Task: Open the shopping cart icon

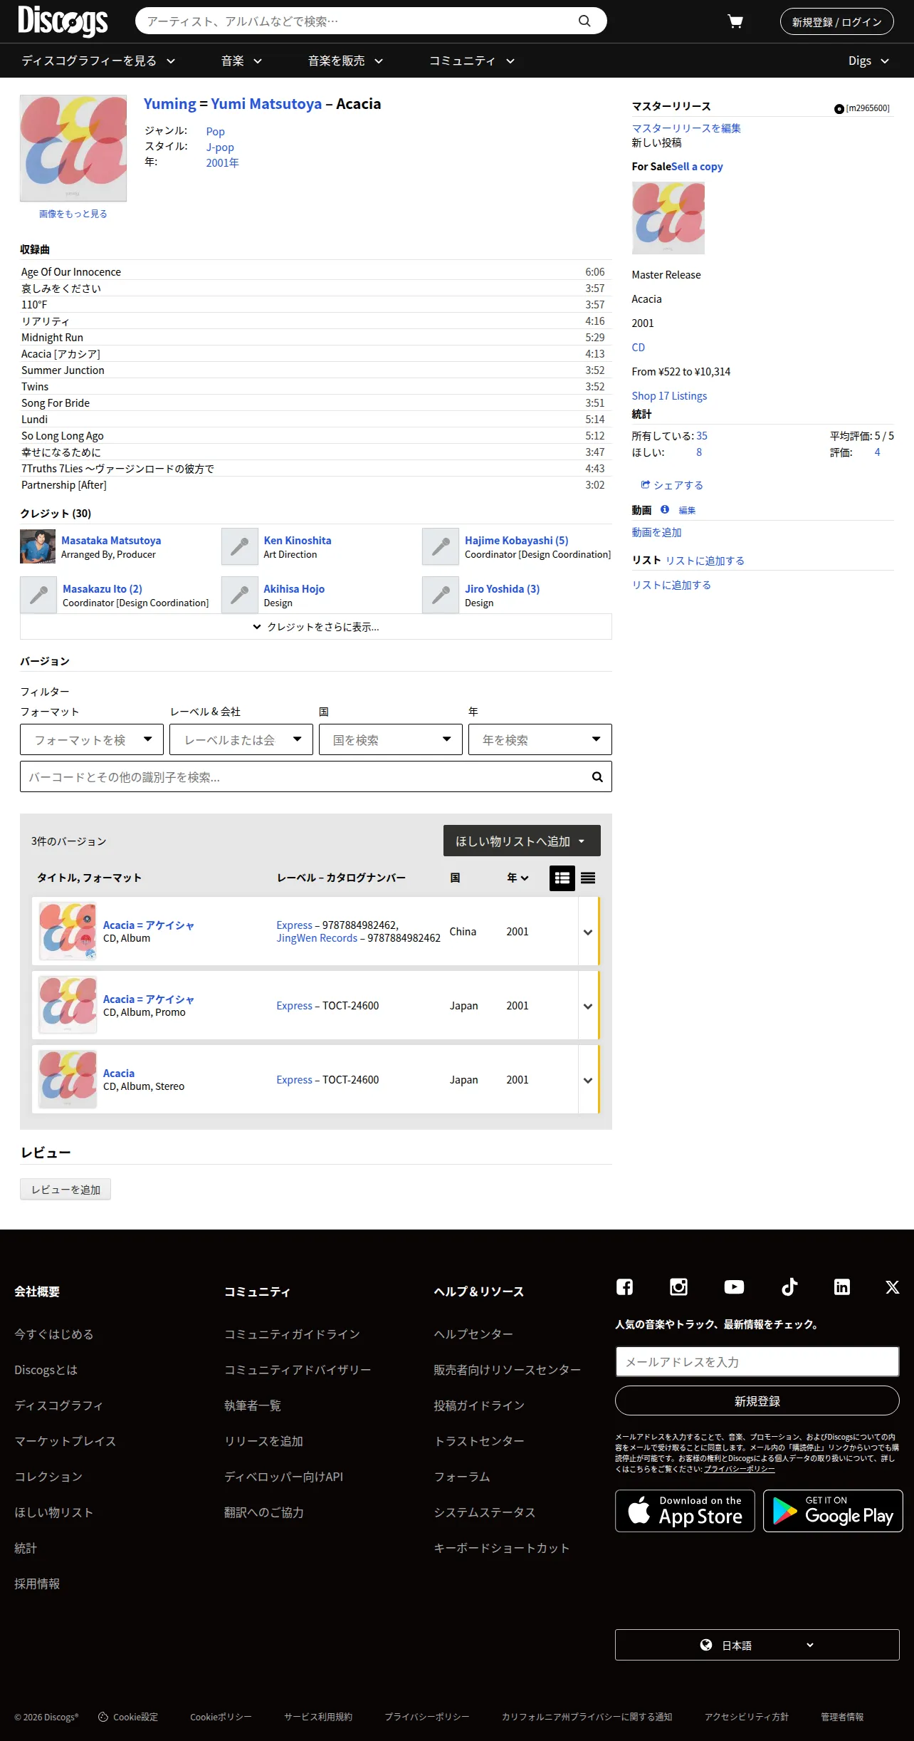Action: [735, 21]
